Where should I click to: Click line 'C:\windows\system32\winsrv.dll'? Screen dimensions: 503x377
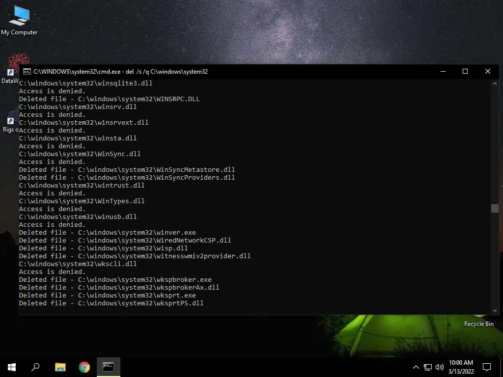coord(78,107)
